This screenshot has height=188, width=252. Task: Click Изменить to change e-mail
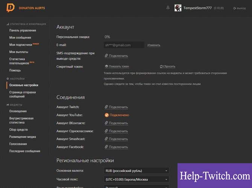click(x=153, y=45)
